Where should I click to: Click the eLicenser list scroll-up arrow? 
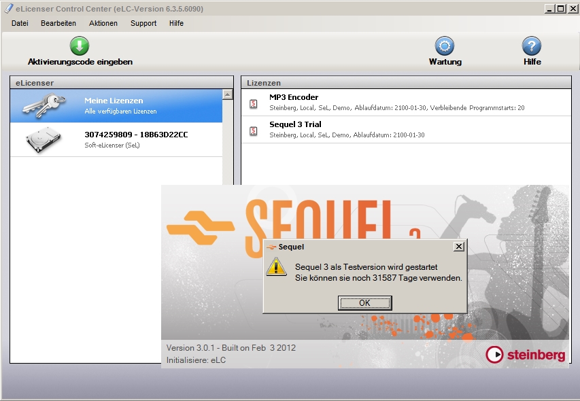[x=228, y=94]
